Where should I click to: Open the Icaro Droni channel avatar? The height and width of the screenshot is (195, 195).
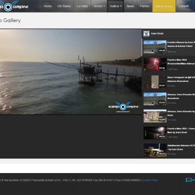tap(146, 34)
